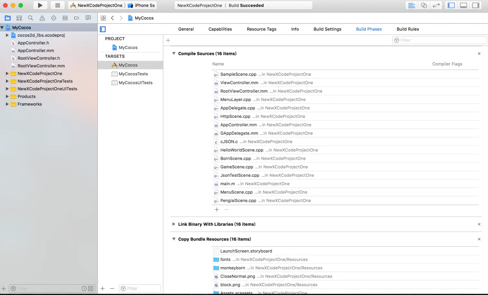Run the project with the Play button
488x295 pixels.
click(x=40, y=5)
